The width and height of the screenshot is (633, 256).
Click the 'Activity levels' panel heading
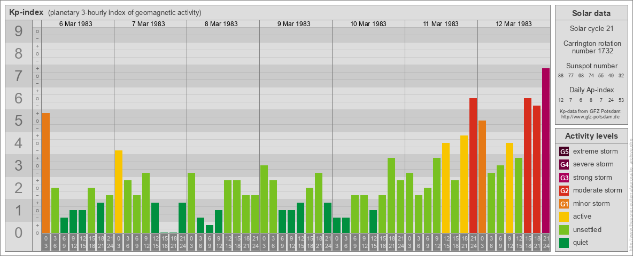pos(591,136)
